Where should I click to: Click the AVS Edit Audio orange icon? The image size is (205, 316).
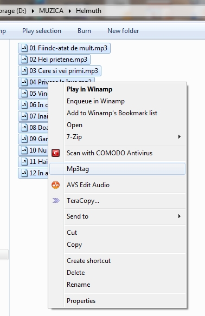point(55,185)
